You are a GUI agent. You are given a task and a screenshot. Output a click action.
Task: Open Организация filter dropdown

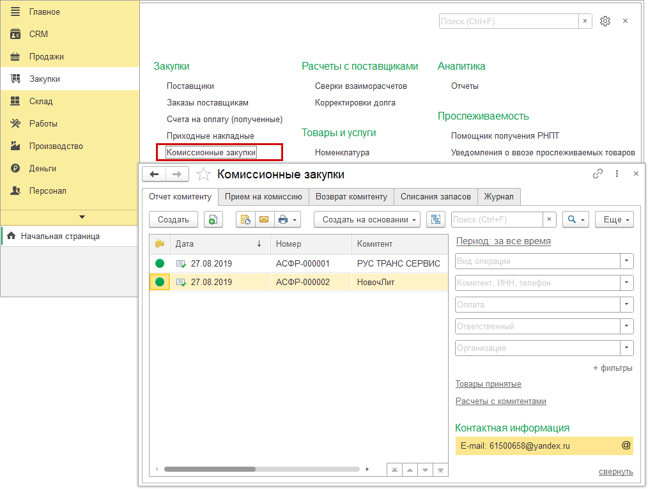(x=626, y=348)
